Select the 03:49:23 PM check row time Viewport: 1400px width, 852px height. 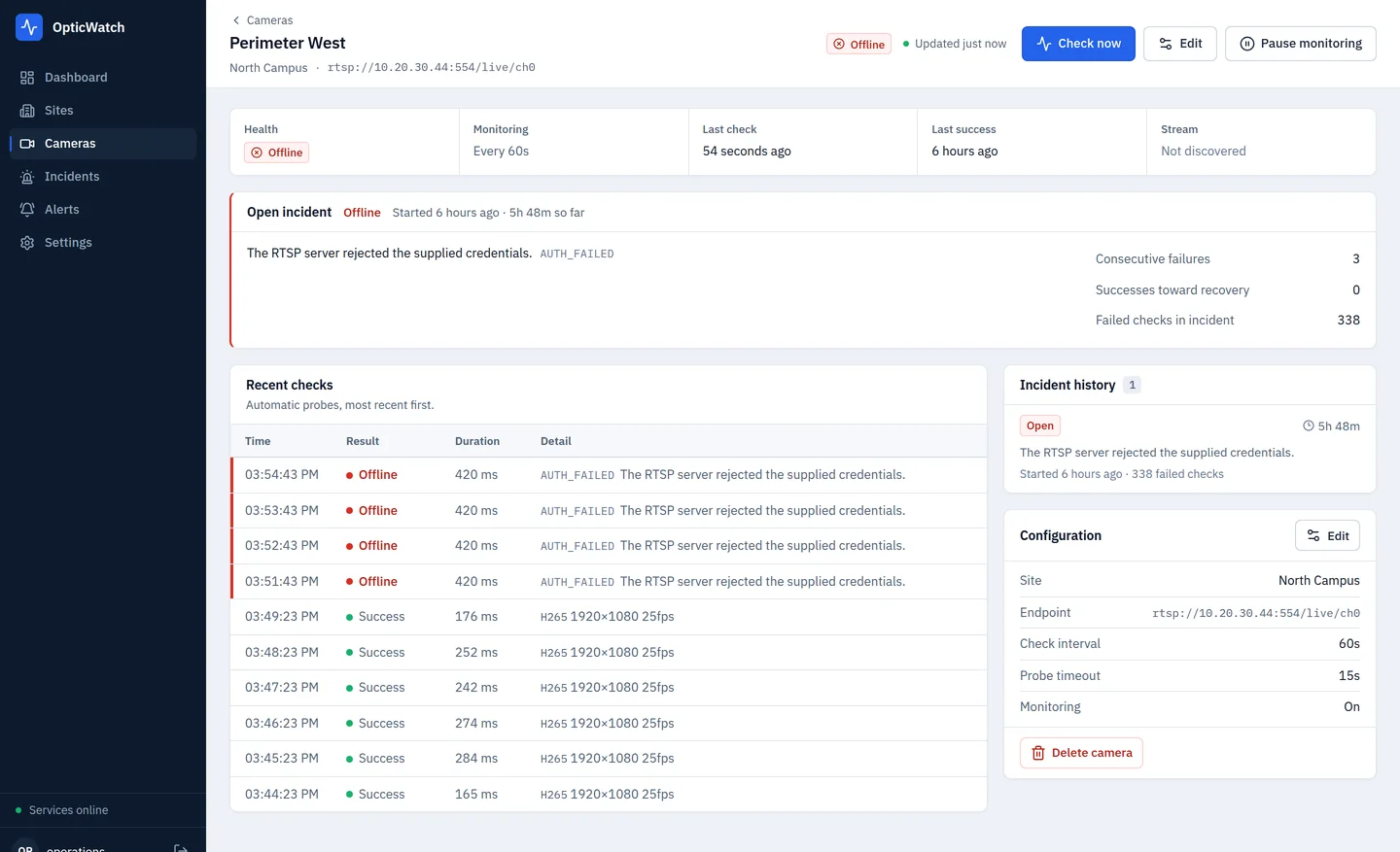(x=282, y=617)
